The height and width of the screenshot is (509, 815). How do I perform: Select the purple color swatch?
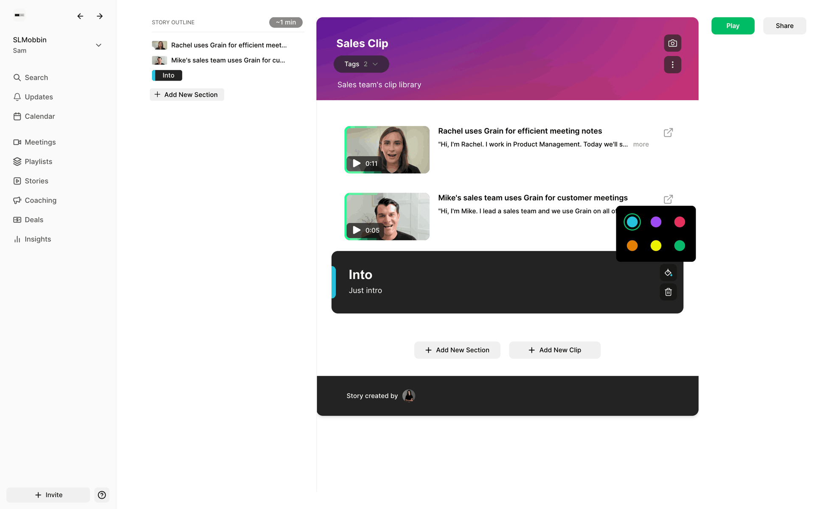tap(656, 222)
